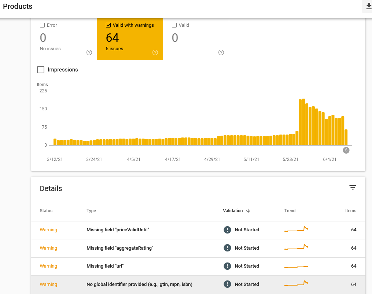Click the Type column header
This screenshot has height=294, width=372.
tap(91, 211)
